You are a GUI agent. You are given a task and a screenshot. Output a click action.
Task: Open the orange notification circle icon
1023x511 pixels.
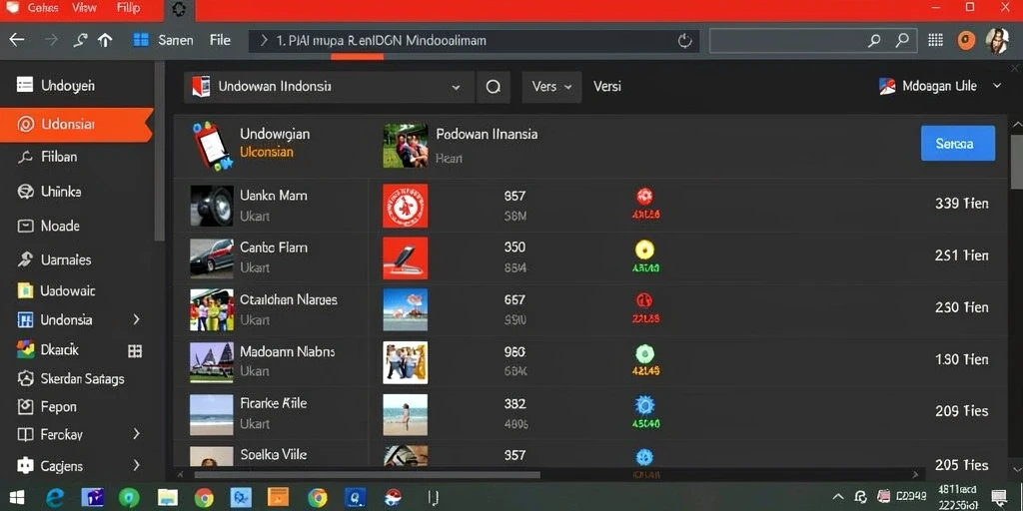[966, 40]
